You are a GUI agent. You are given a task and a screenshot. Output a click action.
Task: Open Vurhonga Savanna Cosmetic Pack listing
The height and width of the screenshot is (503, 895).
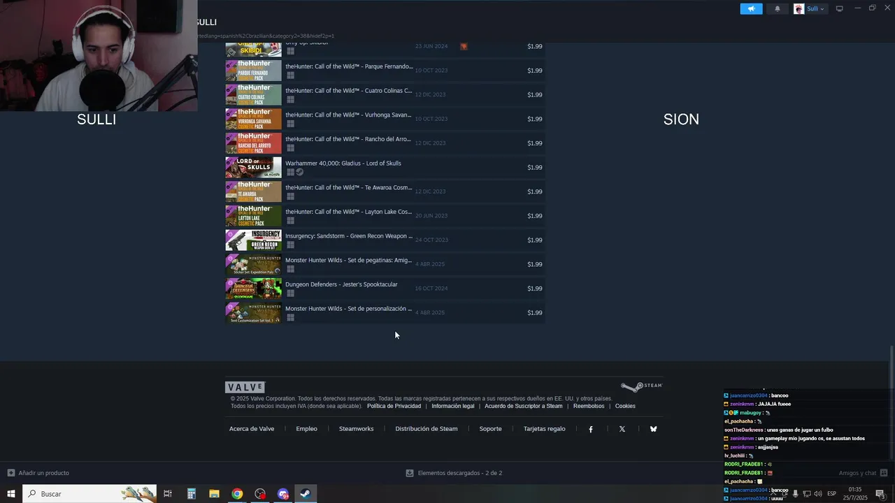(385, 119)
